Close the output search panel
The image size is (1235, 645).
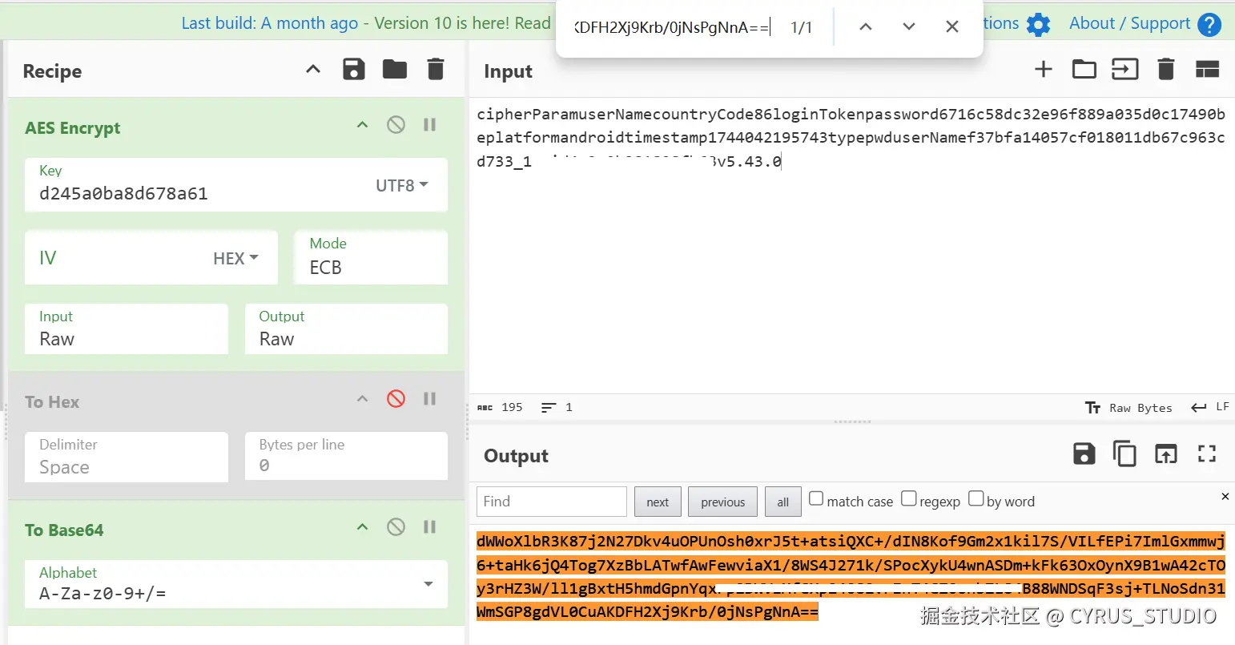(1225, 496)
